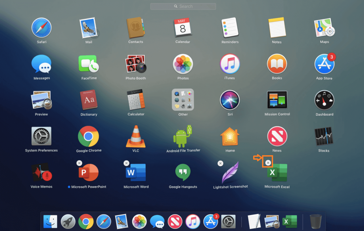Open the Contacts app
Image resolution: width=364 pixels, height=231 pixels.
coord(135,28)
